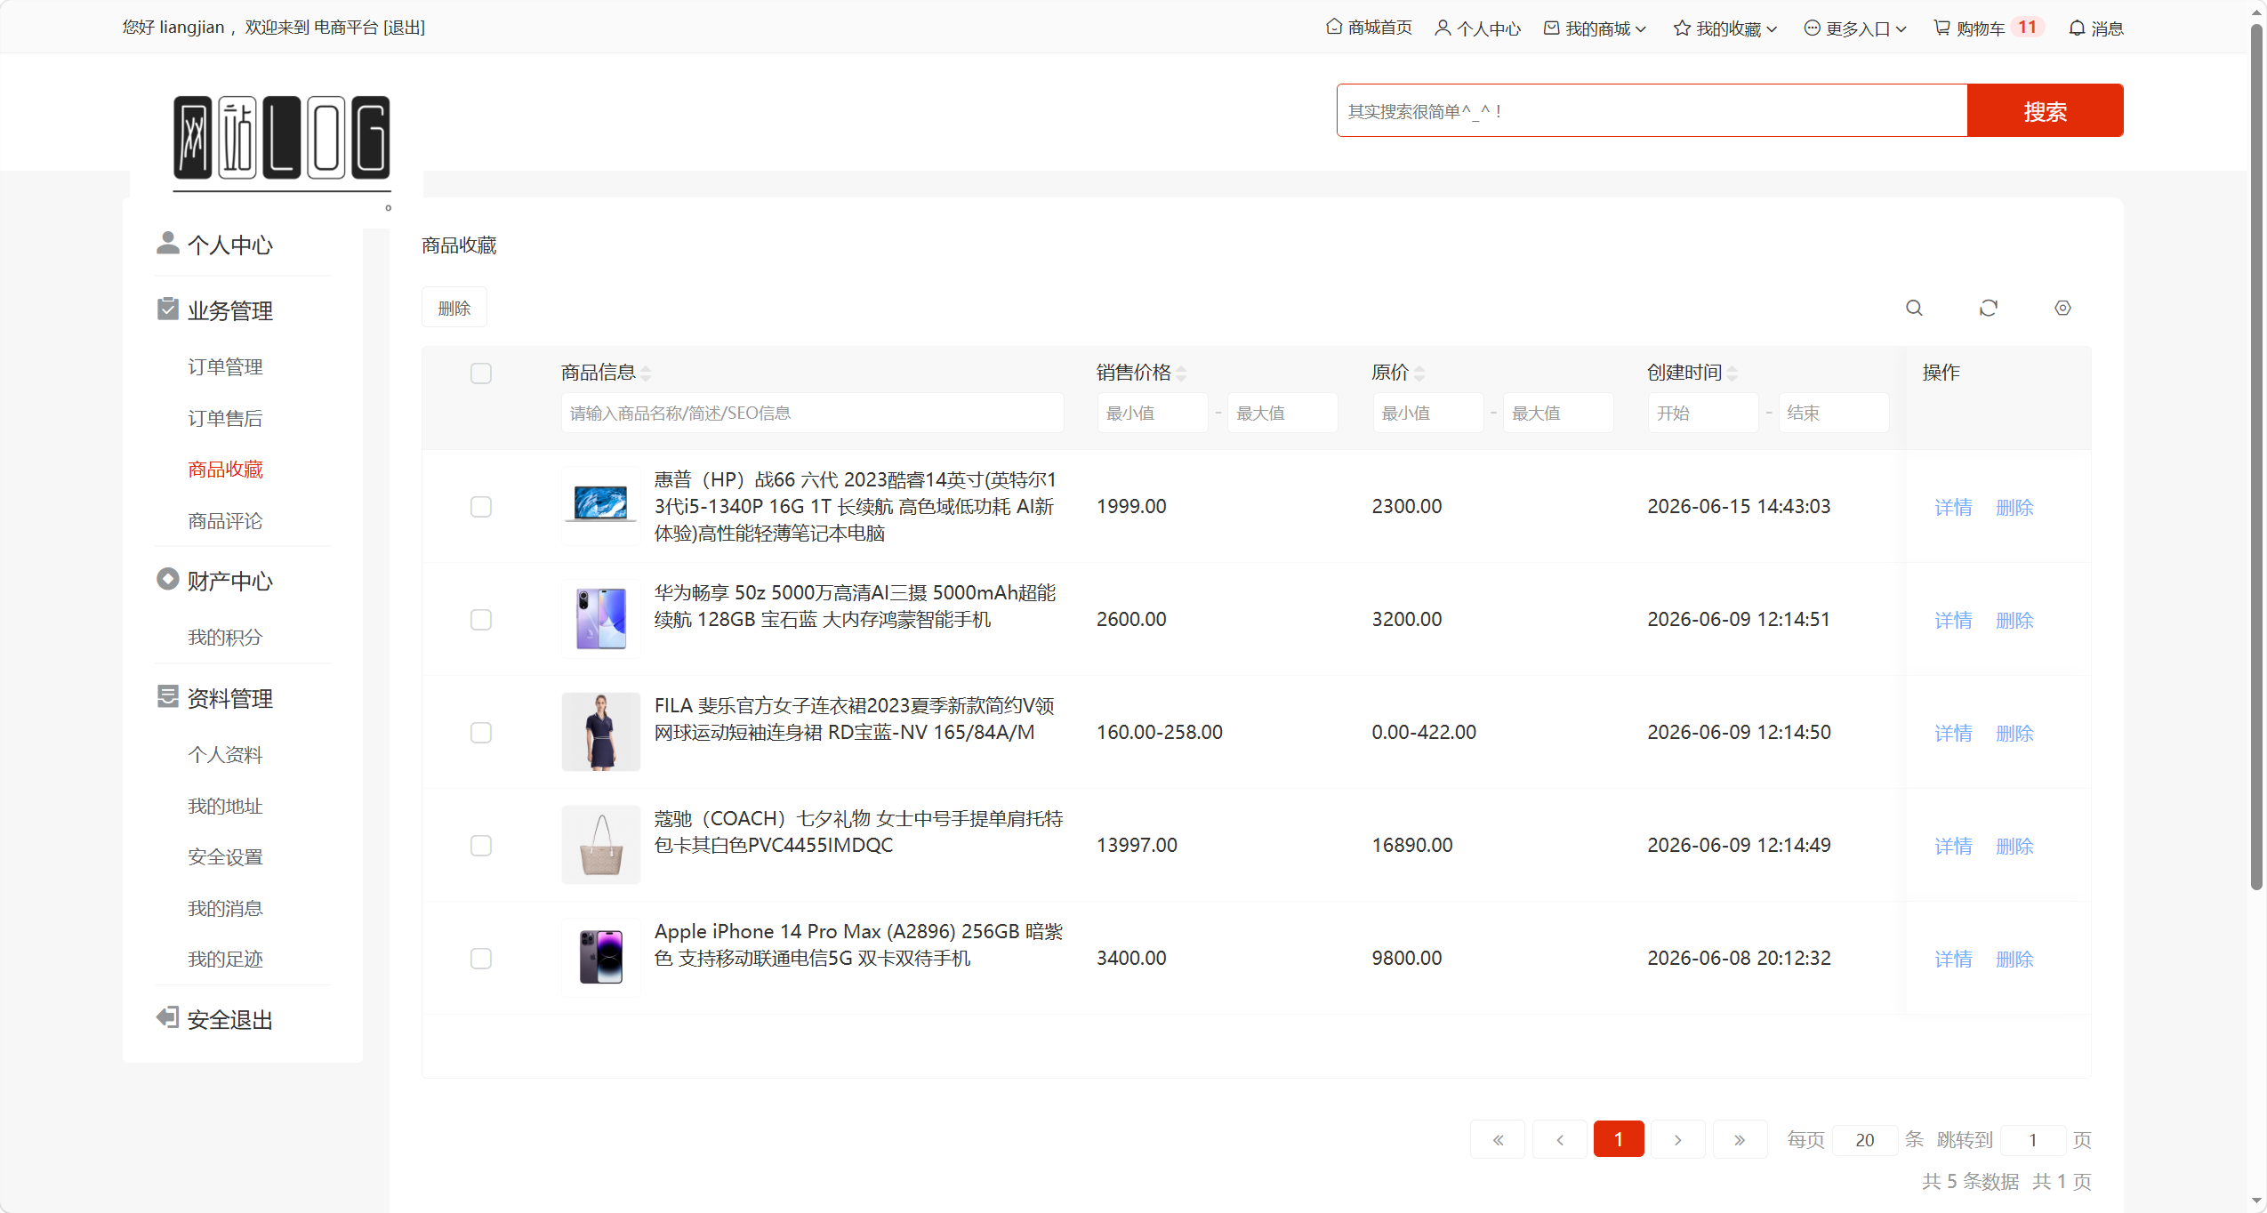Click the sidebar 个人中心 person icon
The width and height of the screenshot is (2267, 1213).
point(167,243)
